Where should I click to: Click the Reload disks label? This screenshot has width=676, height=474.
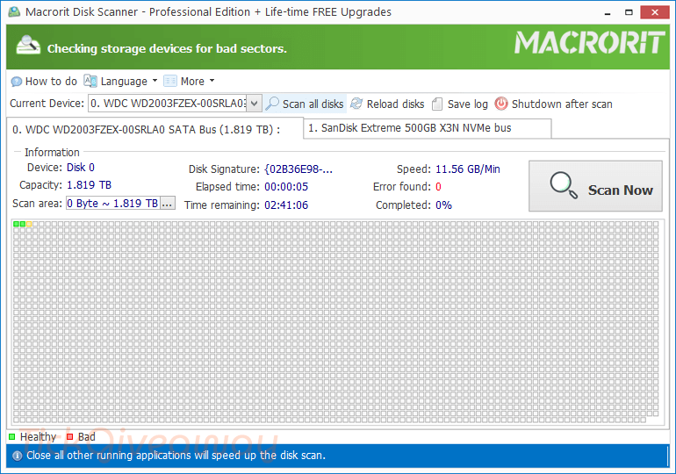click(395, 104)
